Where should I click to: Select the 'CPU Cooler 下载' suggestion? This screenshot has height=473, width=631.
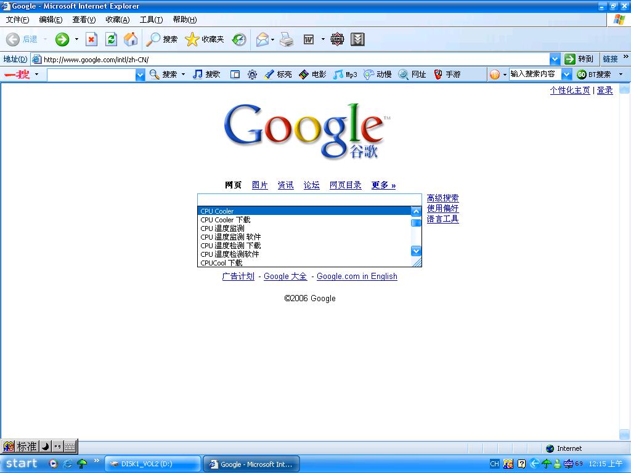tap(304, 220)
